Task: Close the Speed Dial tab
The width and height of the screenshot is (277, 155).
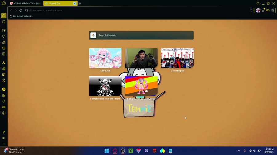Action: tap(75, 3)
